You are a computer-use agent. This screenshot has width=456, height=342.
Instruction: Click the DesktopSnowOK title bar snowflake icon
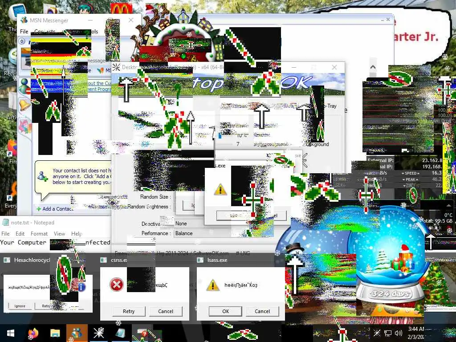click(x=116, y=67)
